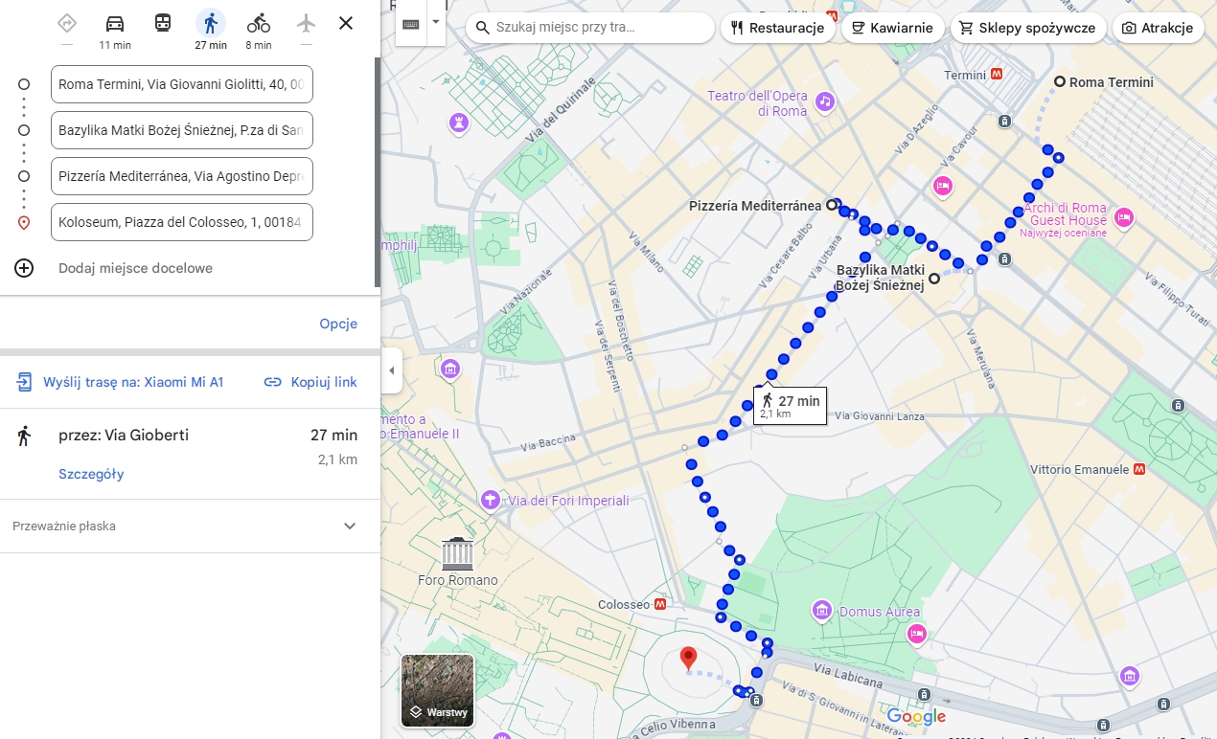1217x739 pixels.
Task: Send route to Xiaomi Mi A1
Action: (133, 382)
